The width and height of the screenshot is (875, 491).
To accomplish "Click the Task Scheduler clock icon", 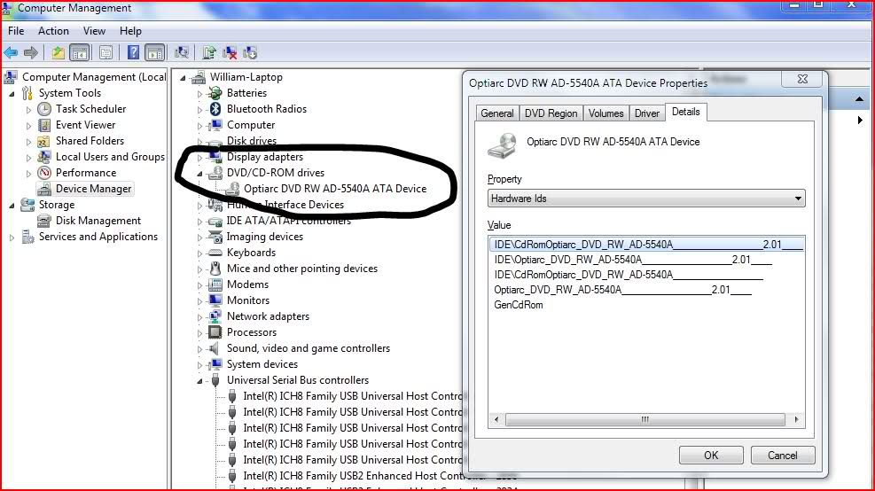I will (x=44, y=109).
